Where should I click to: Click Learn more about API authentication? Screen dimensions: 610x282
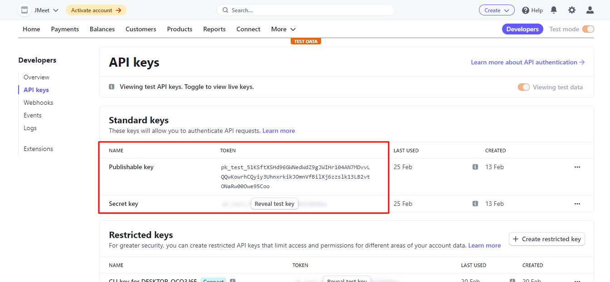point(527,62)
